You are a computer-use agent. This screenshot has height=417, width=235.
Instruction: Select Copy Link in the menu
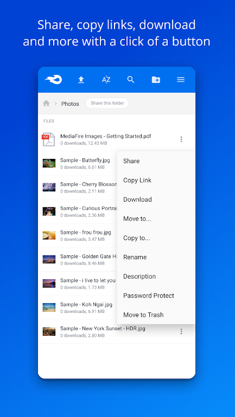pyautogui.click(x=137, y=180)
